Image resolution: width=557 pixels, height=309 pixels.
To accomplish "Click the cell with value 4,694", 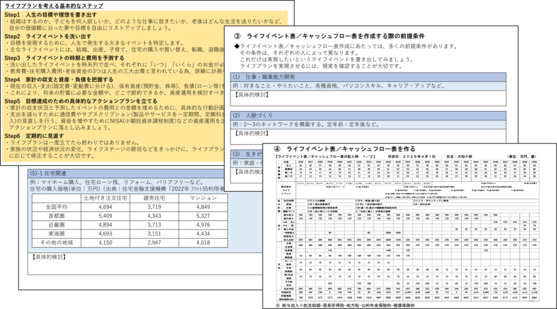I will 105,207.
